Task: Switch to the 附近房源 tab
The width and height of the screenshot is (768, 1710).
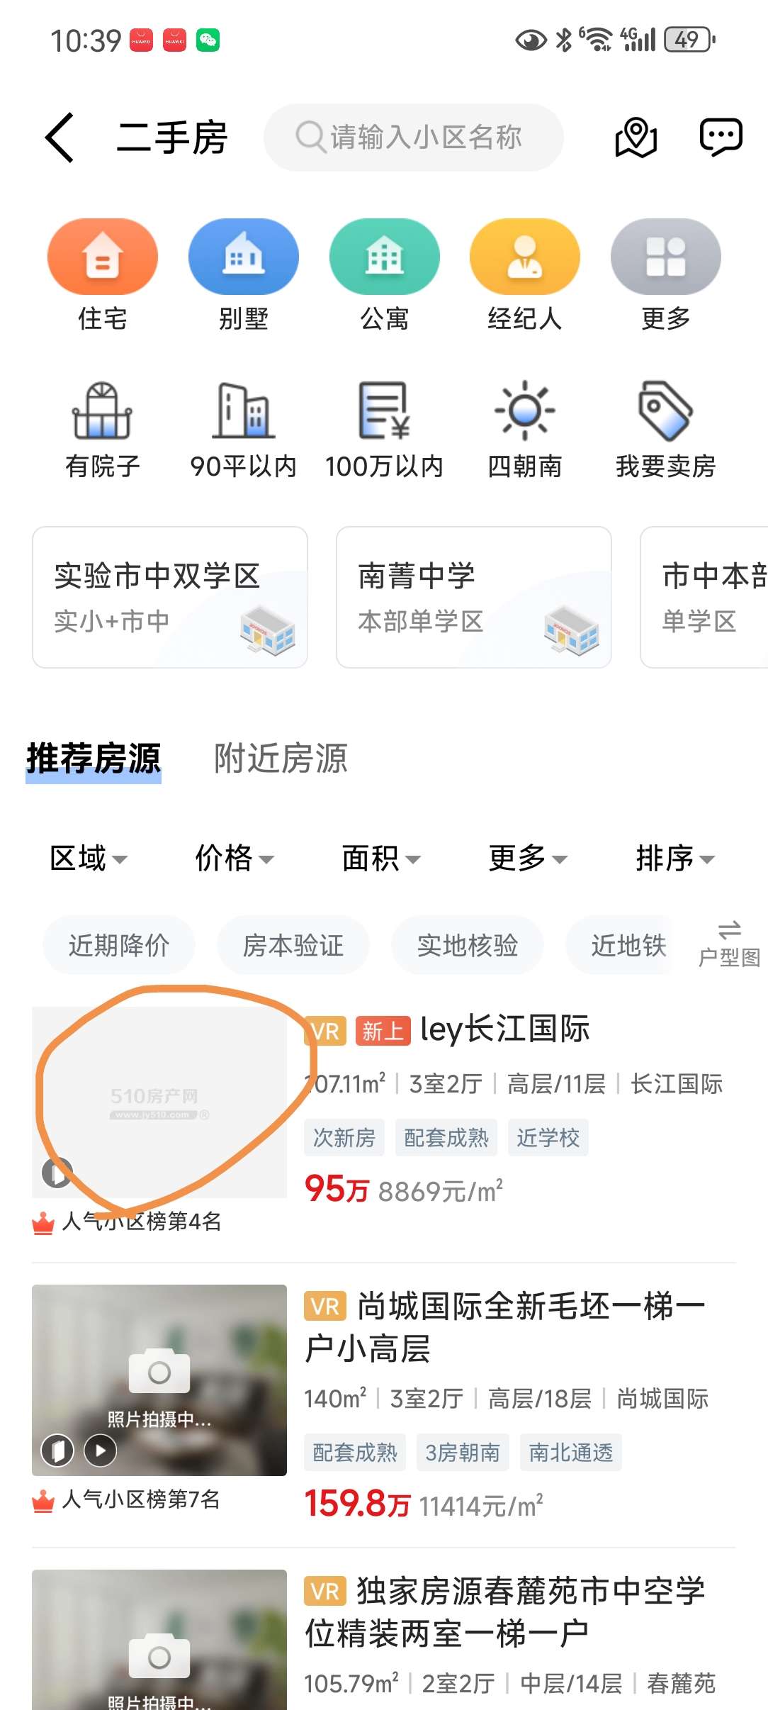Action: click(281, 759)
